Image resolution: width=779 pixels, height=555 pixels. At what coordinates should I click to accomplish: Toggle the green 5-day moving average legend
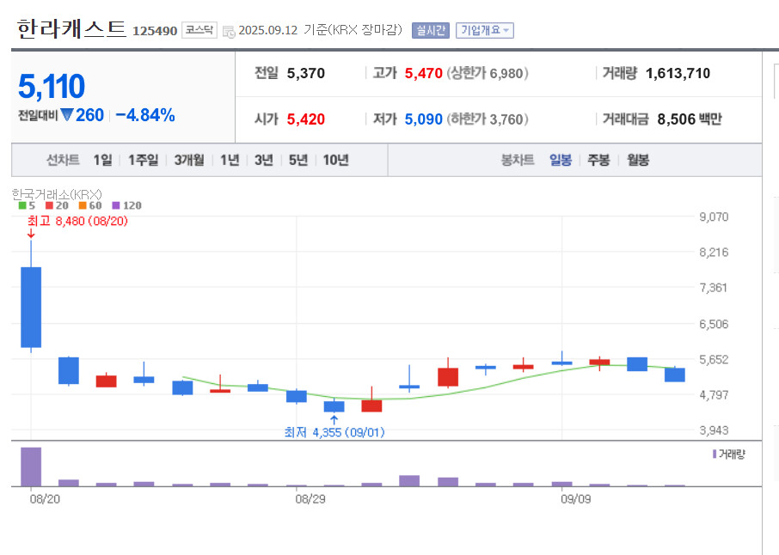[27, 205]
